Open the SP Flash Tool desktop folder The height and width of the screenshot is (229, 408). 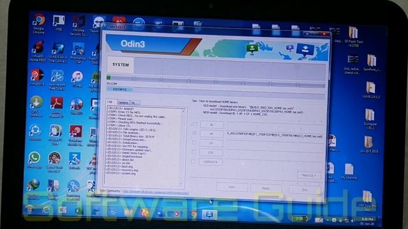coord(353,36)
